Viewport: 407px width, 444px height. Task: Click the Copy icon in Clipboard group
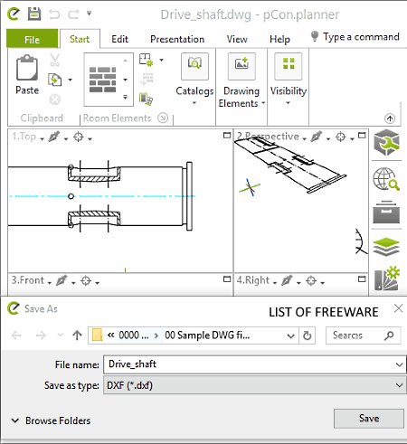[55, 80]
